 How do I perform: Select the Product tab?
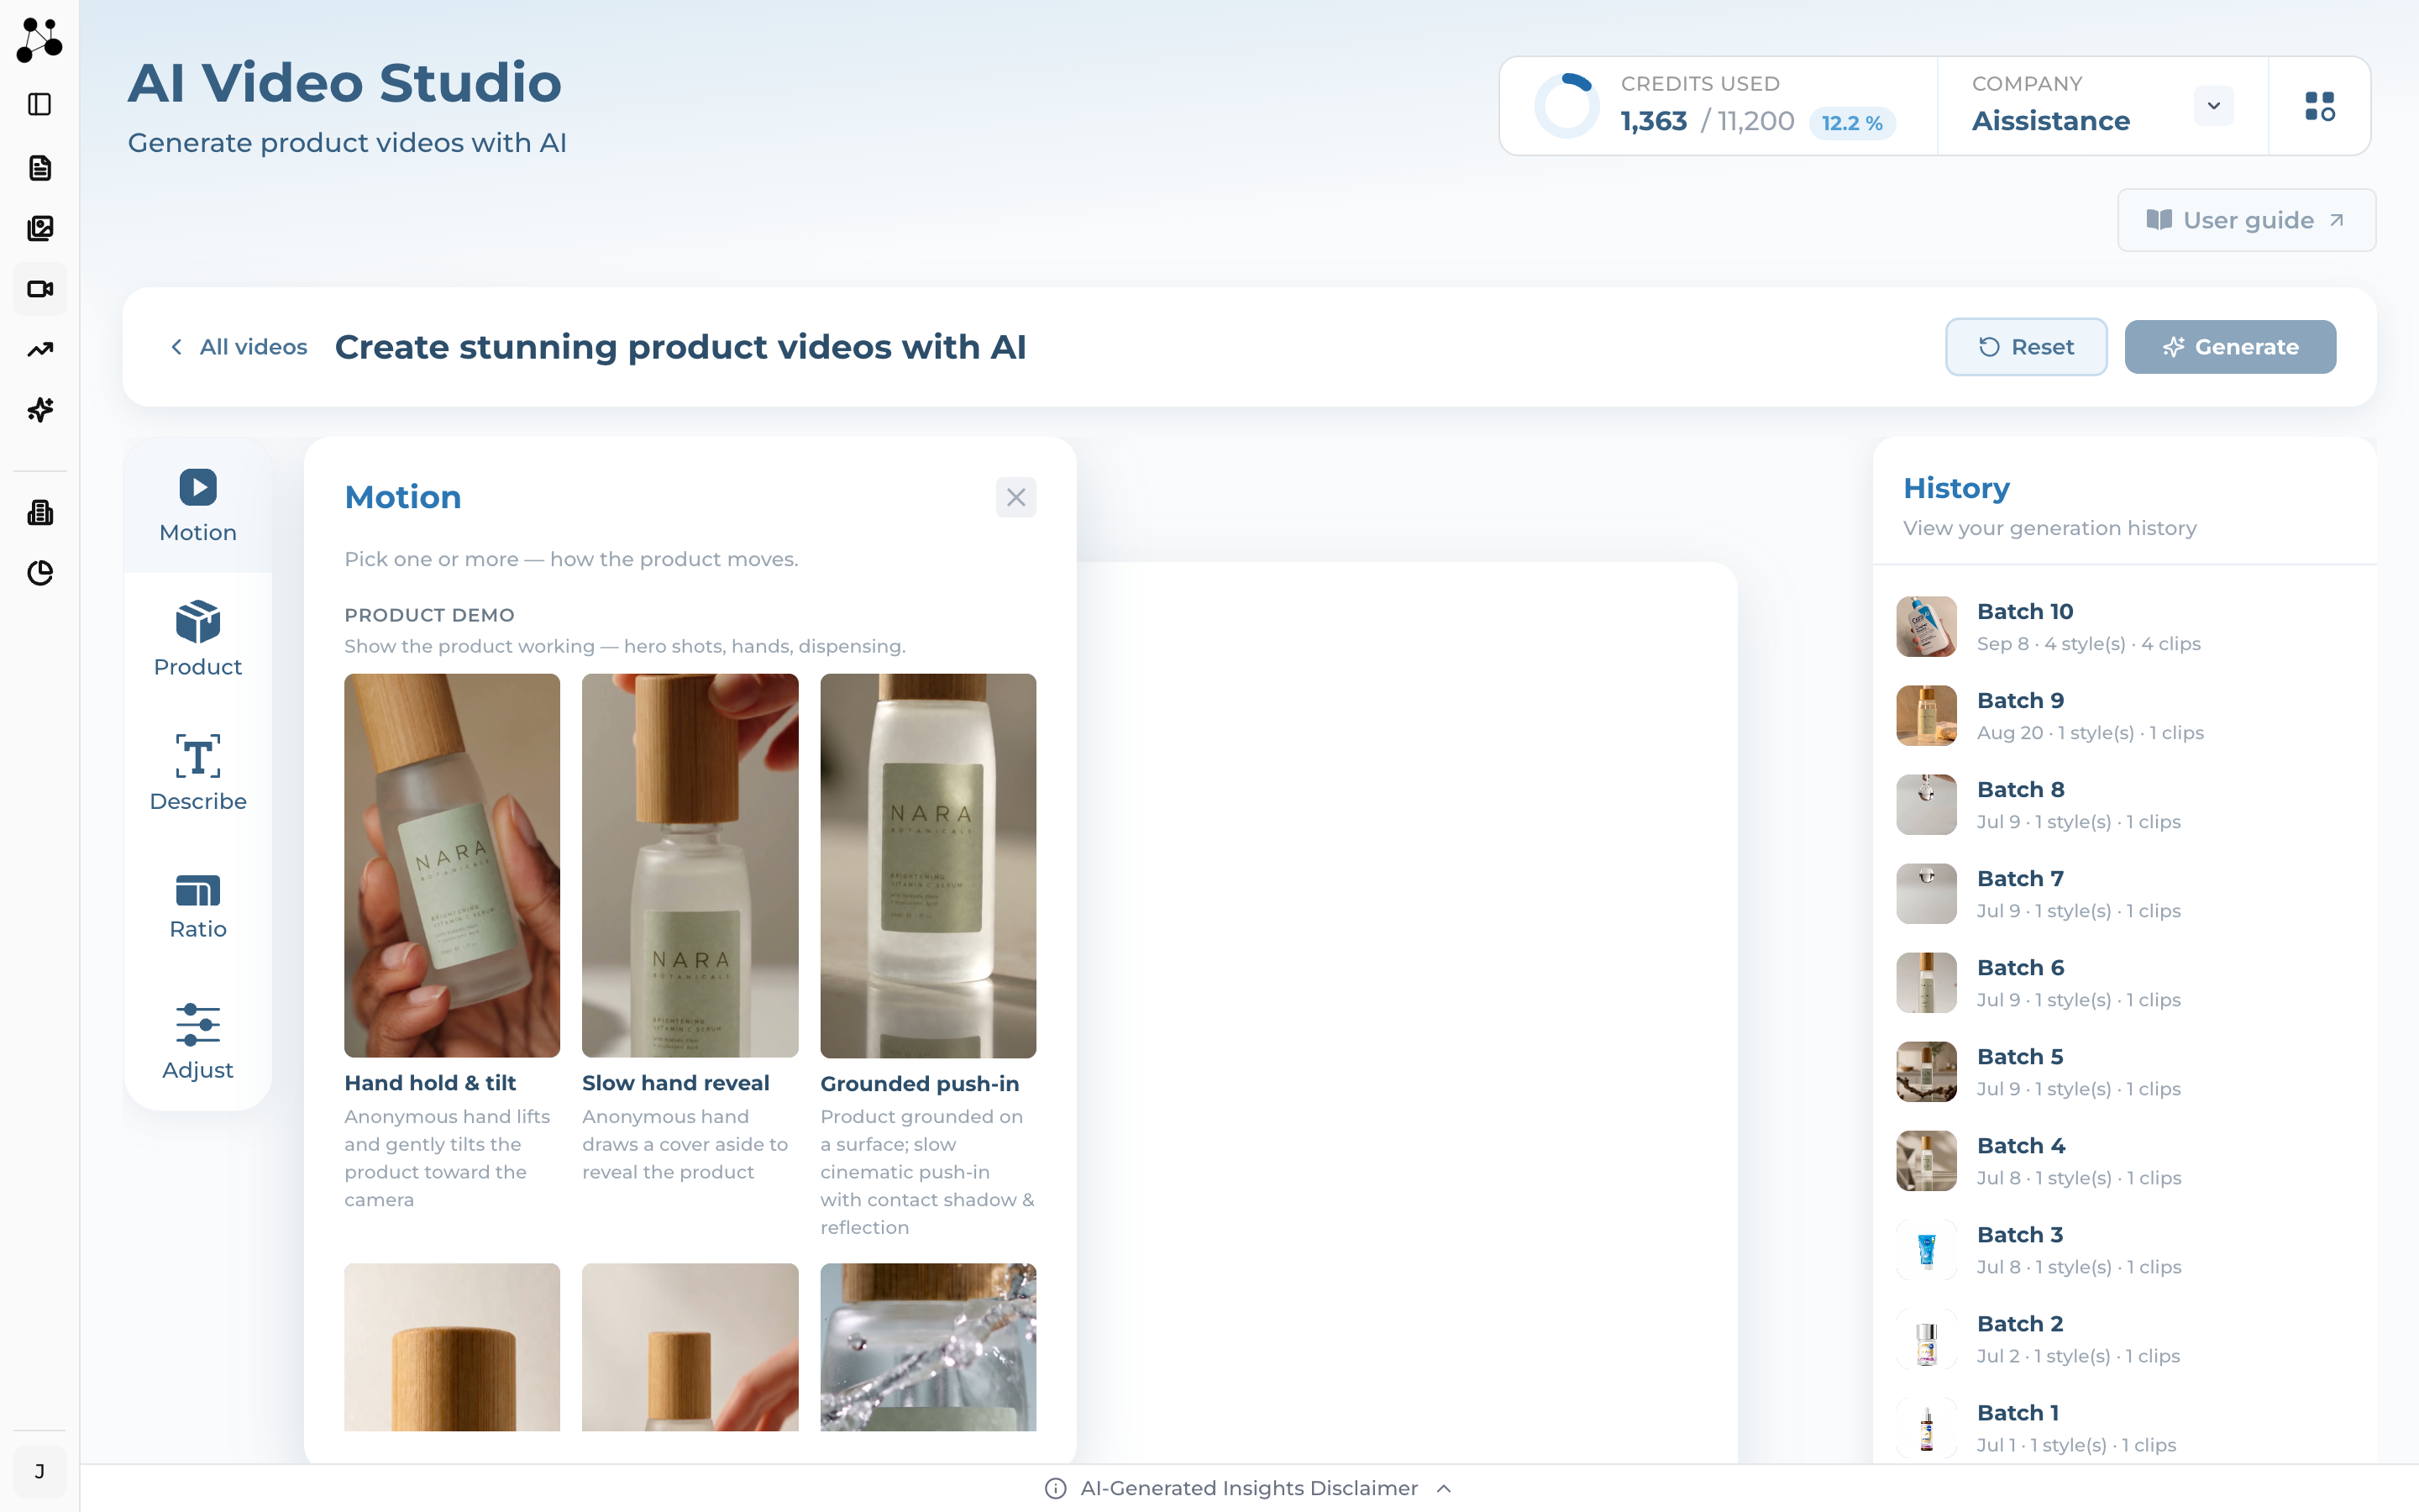point(198,640)
